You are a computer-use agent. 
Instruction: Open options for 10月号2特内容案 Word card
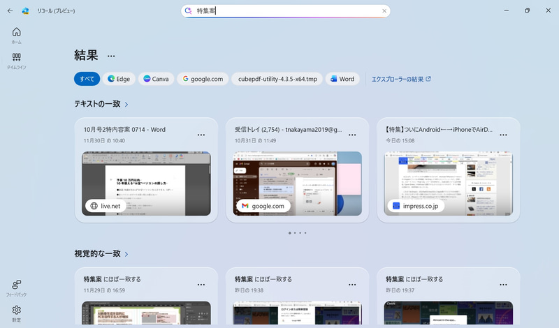201,135
